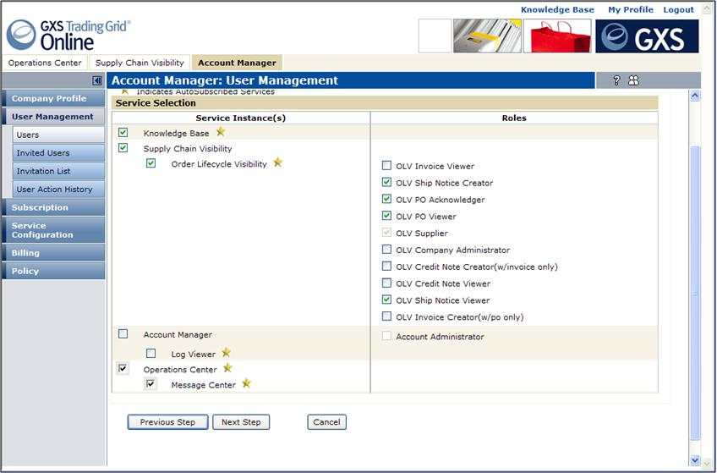Screen dimensions: 717x473
Task: Open Subscription sidebar section
Action: (x=53, y=207)
